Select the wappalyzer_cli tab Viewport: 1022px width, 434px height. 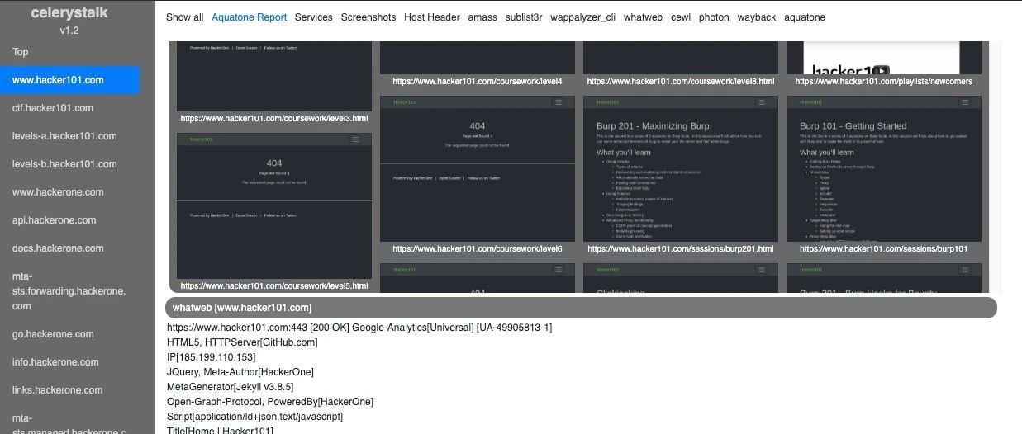coord(582,17)
